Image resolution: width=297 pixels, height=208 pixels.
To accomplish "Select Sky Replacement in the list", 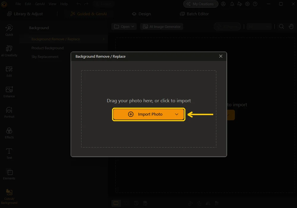I will (x=45, y=57).
